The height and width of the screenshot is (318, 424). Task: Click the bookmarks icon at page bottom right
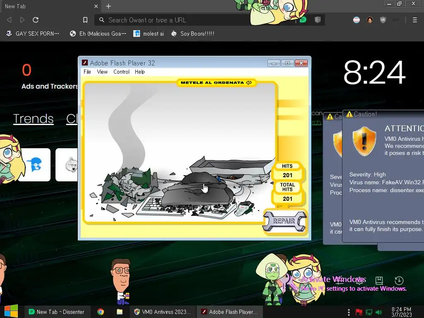[379, 280]
